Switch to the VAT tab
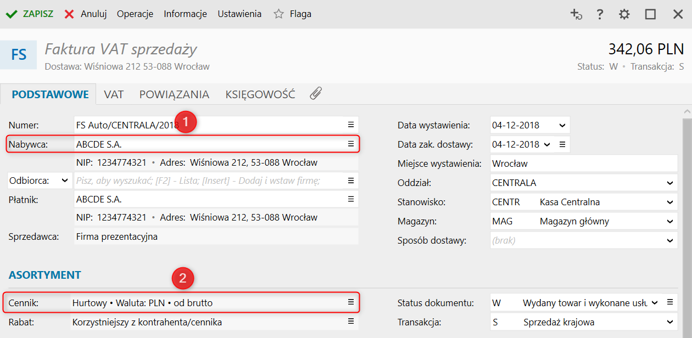 point(114,94)
